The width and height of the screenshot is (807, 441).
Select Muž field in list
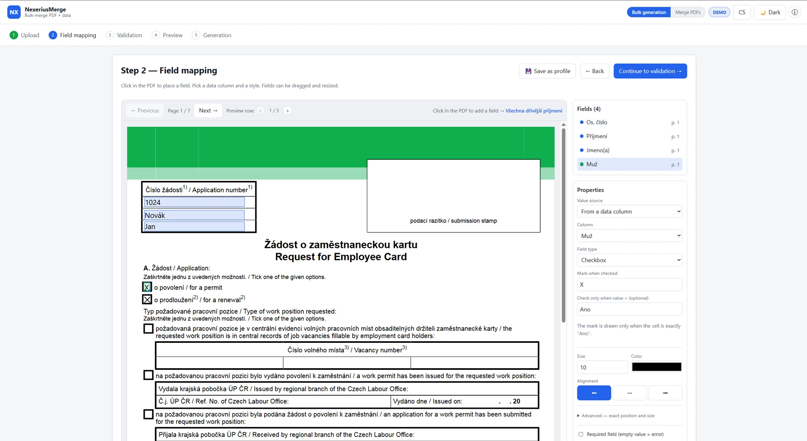pos(630,164)
